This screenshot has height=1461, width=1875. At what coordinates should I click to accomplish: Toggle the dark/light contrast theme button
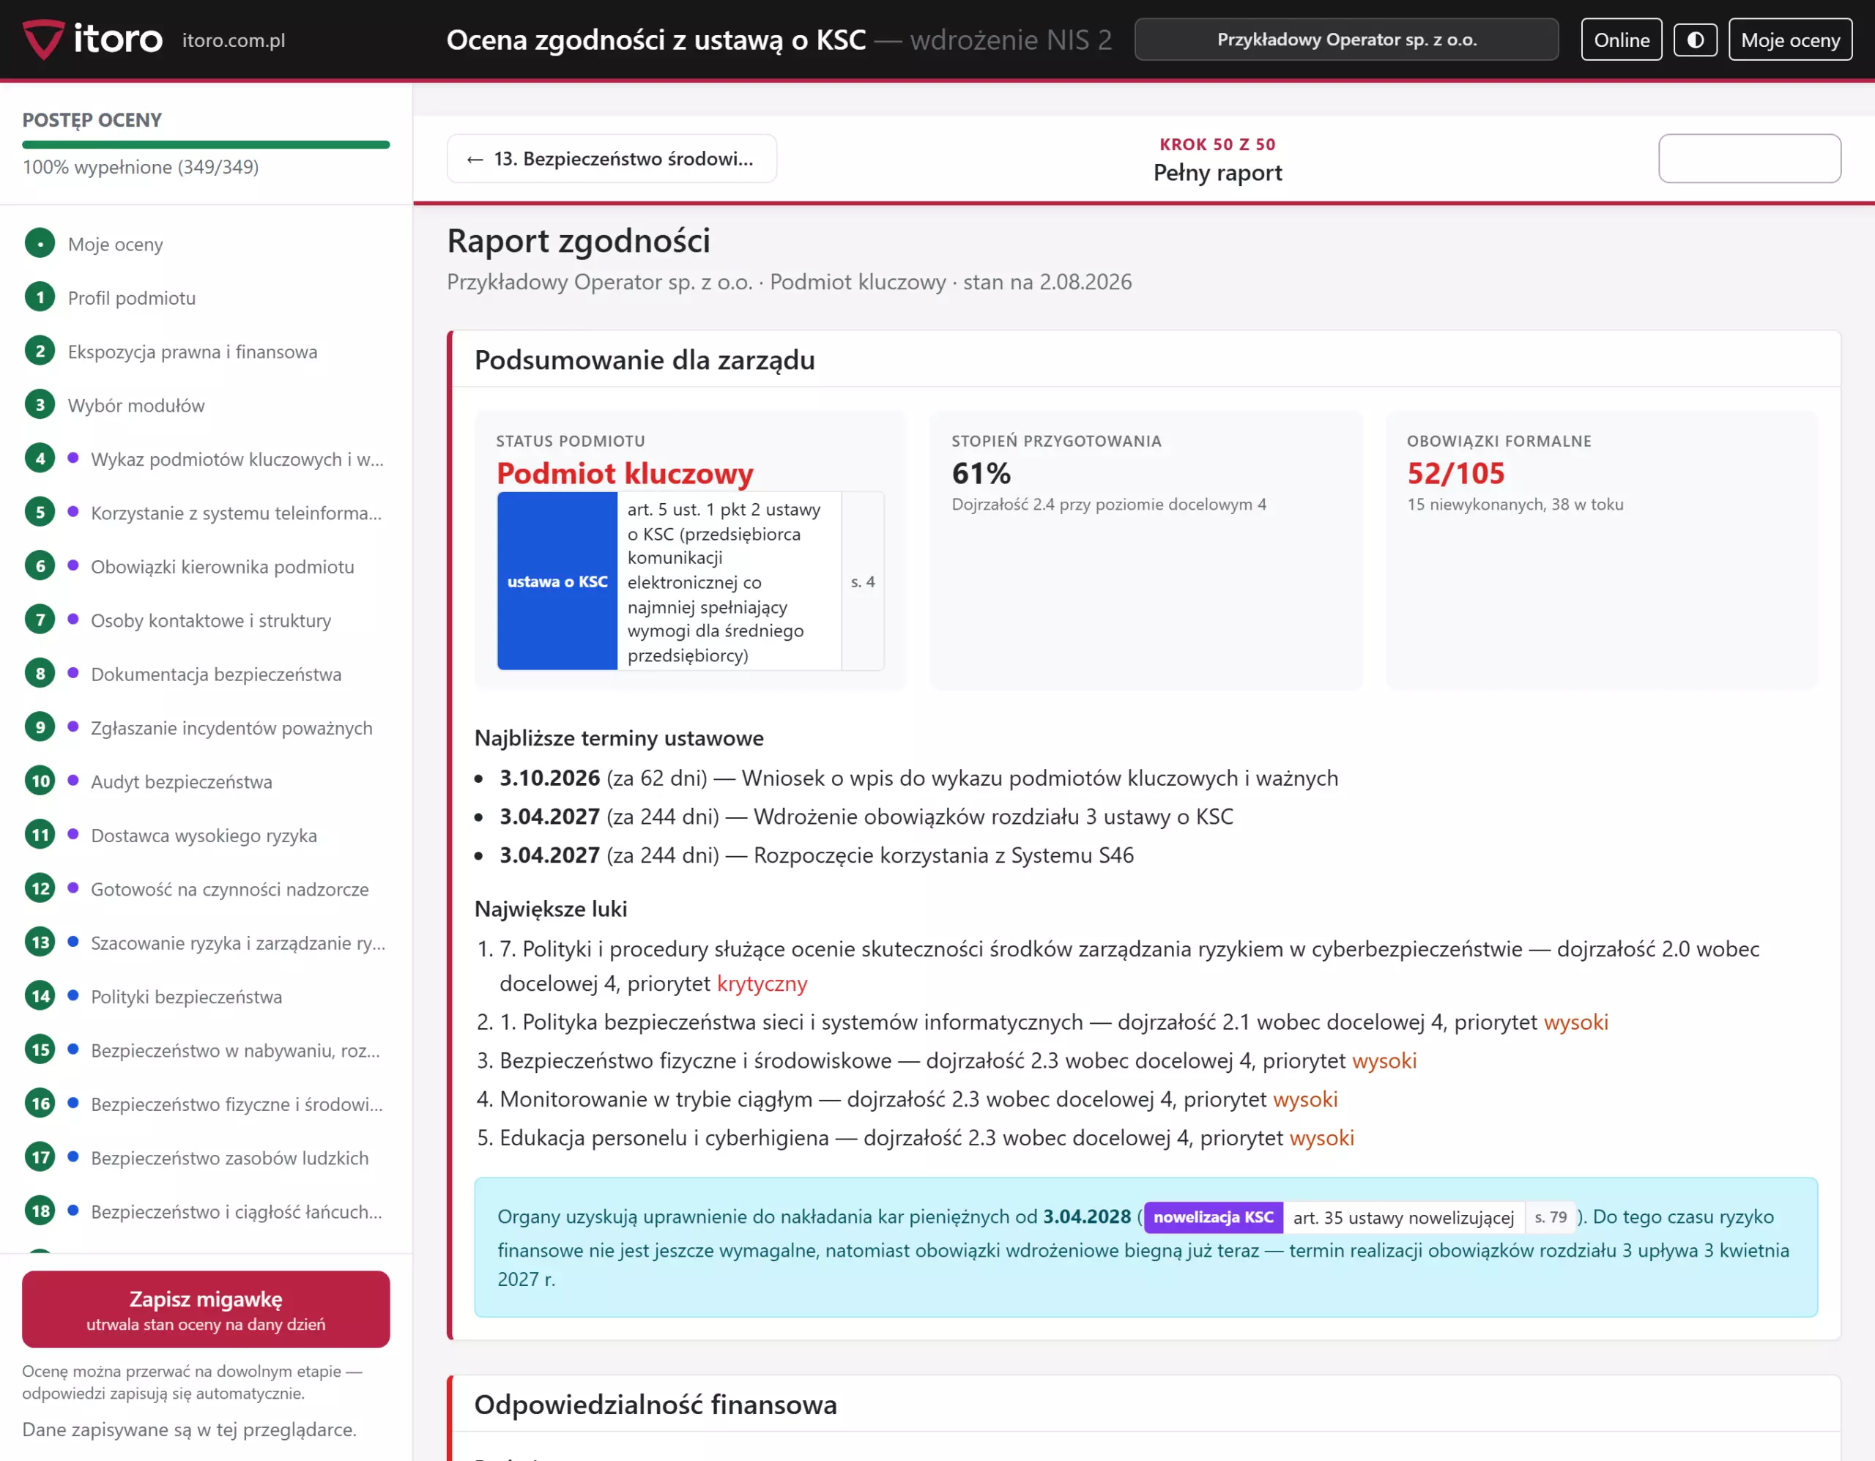coord(1695,40)
